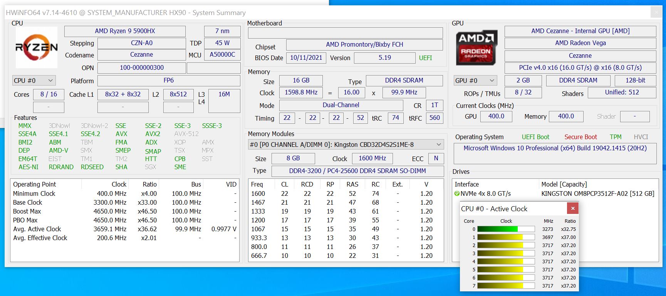Click the NVMe 4x 8.0 GT/s drive entry
This screenshot has width=666, height=296.
pos(485,193)
